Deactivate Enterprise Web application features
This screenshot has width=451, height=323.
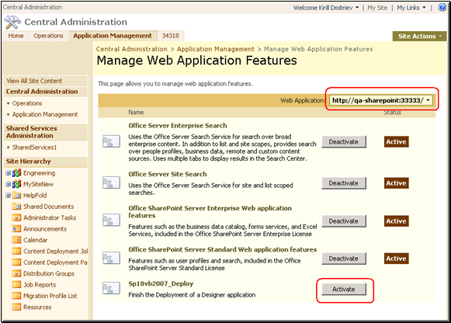(344, 221)
